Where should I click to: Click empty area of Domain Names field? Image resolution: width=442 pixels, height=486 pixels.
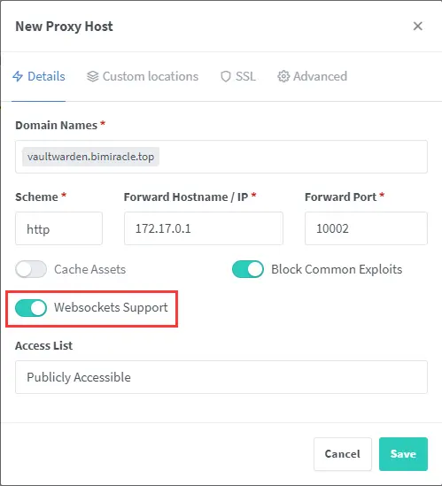tap(291, 157)
